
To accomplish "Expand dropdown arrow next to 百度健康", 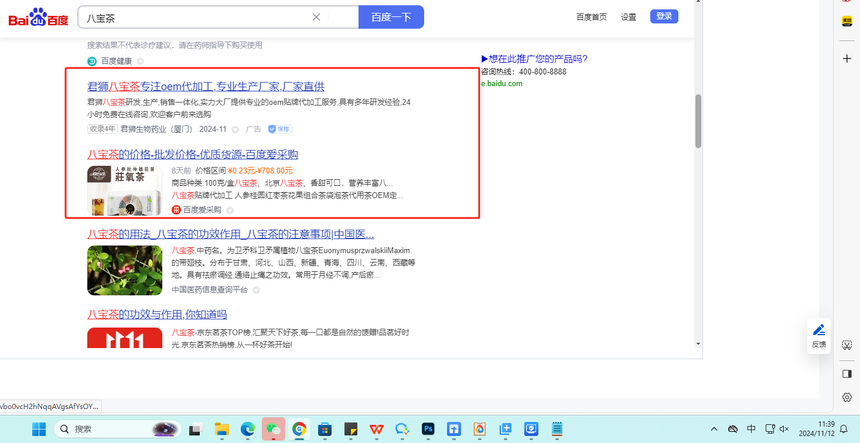I will pos(140,62).
